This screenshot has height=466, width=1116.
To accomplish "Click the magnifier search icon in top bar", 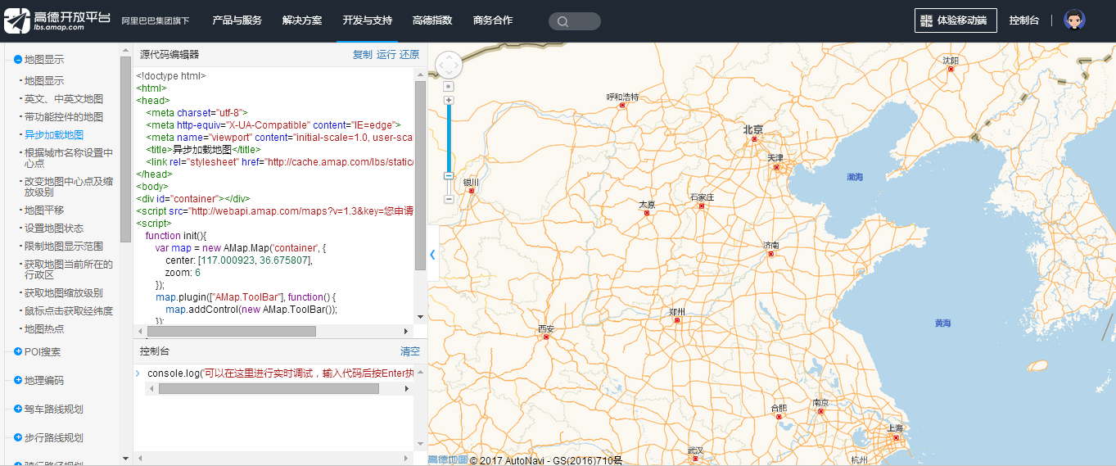I will pos(563,21).
